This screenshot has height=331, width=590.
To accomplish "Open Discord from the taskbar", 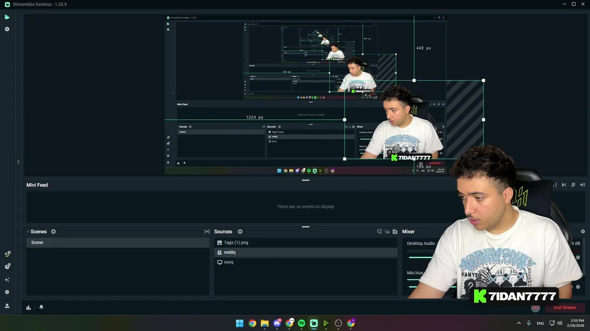I will (277, 323).
